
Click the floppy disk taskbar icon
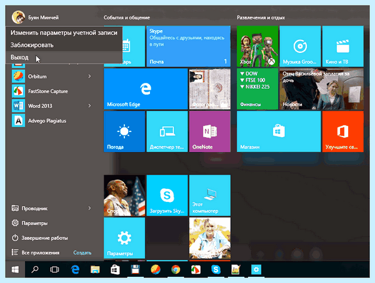click(135, 270)
